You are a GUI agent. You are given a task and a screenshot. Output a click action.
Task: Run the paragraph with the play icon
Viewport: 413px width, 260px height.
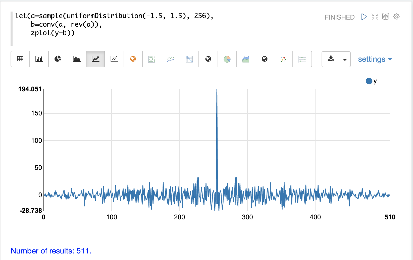[364, 17]
